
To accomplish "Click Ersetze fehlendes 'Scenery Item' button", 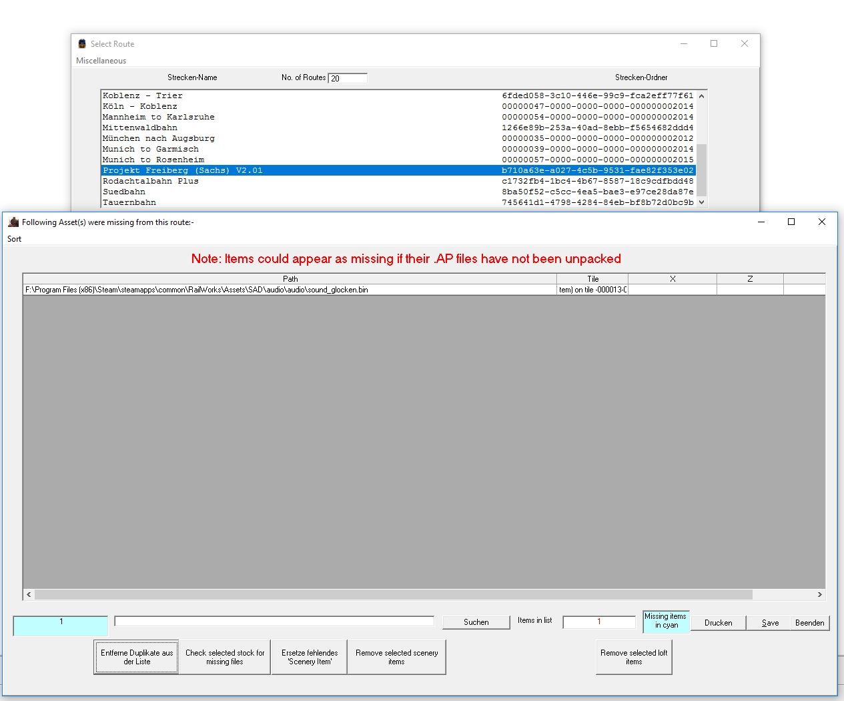I will tap(310, 657).
